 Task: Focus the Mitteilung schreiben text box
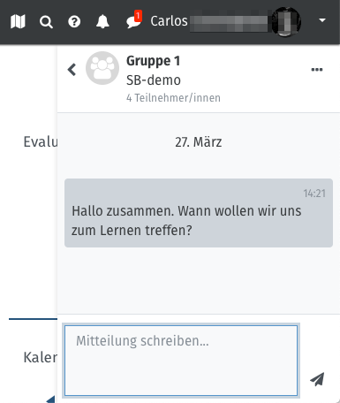pos(181,361)
